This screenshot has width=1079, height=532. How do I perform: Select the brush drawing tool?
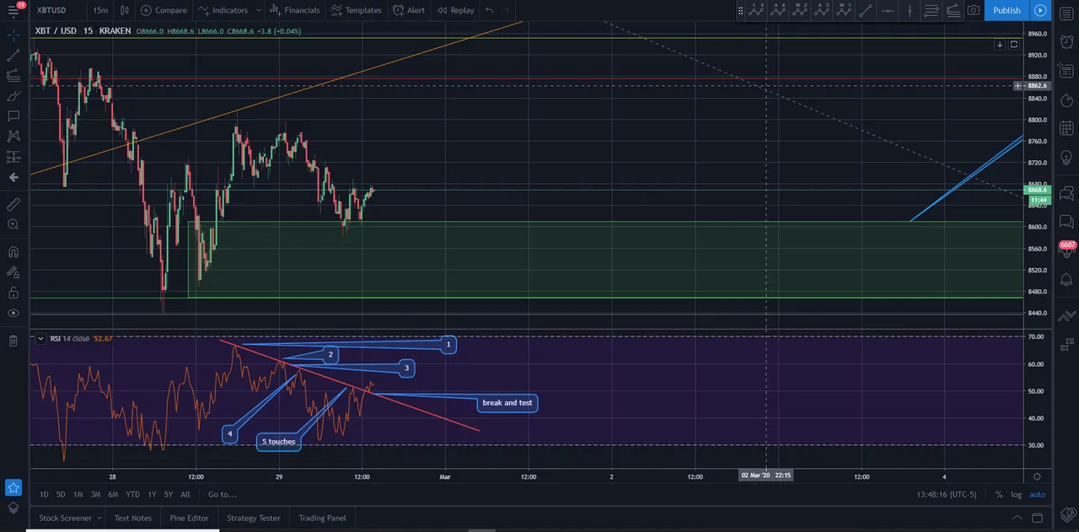13,95
